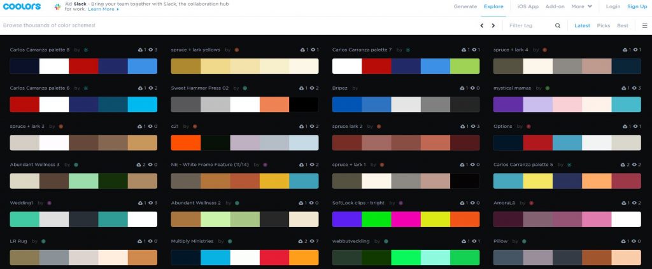Click author avatar of Multiply Ministries
Viewport: 652px width, 269px height.
(x=230, y=241)
